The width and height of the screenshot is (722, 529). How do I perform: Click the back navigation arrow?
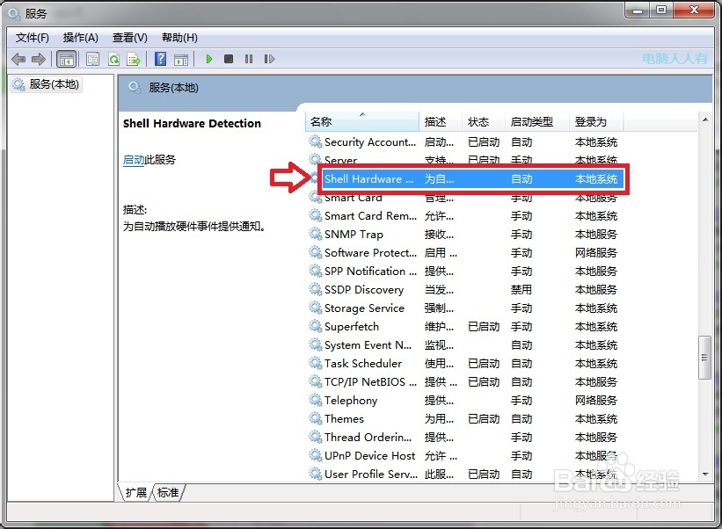tap(18, 58)
